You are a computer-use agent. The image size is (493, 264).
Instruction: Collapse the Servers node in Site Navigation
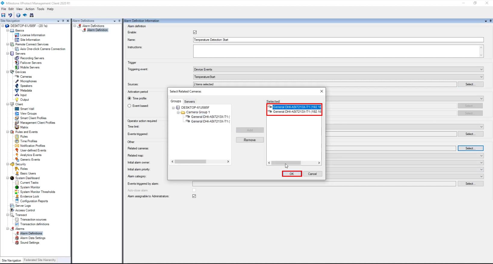click(8, 54)
